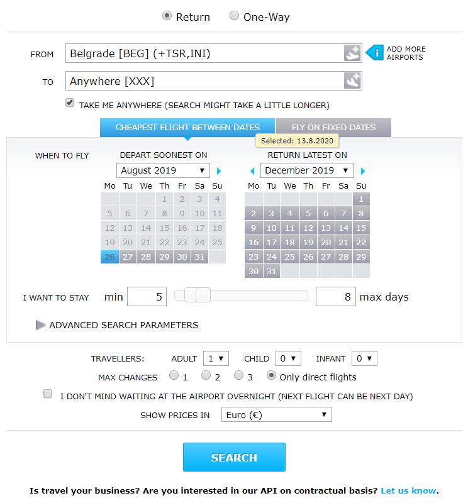Viewport: 468px width, 503px height.
Task: Go to next month on the depart calendar
Action: click(219, 171)
